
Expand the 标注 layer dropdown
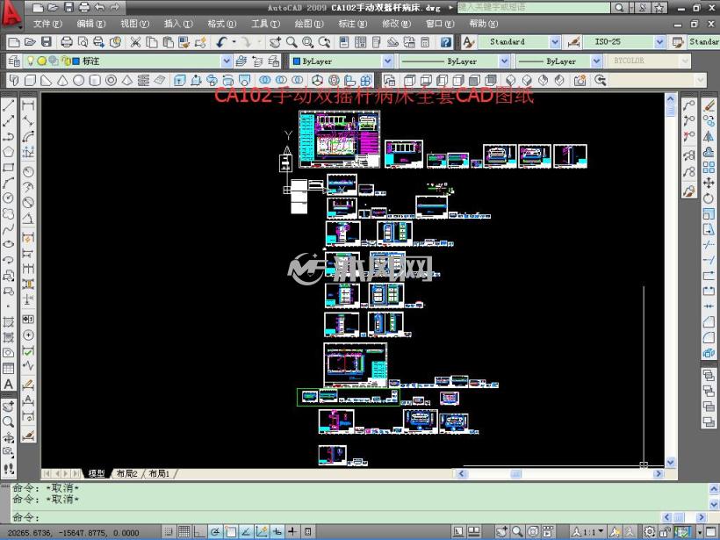coord(227,61)
